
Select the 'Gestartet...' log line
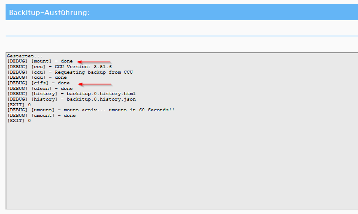tap(25, 56)
